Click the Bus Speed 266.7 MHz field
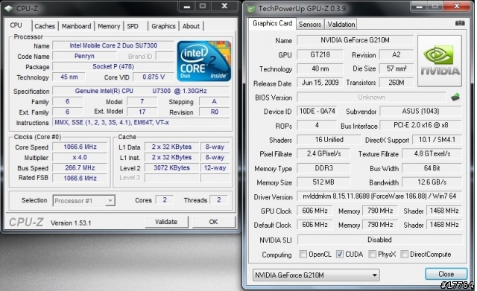The width and height of the screenshot is (477, 291). point(80,167)
